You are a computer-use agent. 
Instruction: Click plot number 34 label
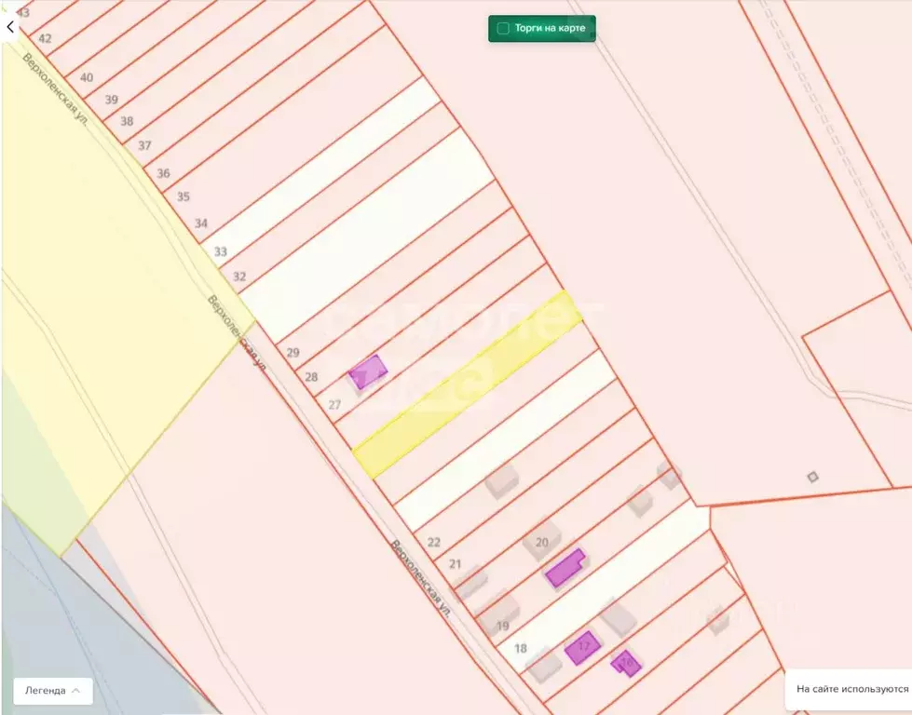pyautogui.click(x=201, y=223)
